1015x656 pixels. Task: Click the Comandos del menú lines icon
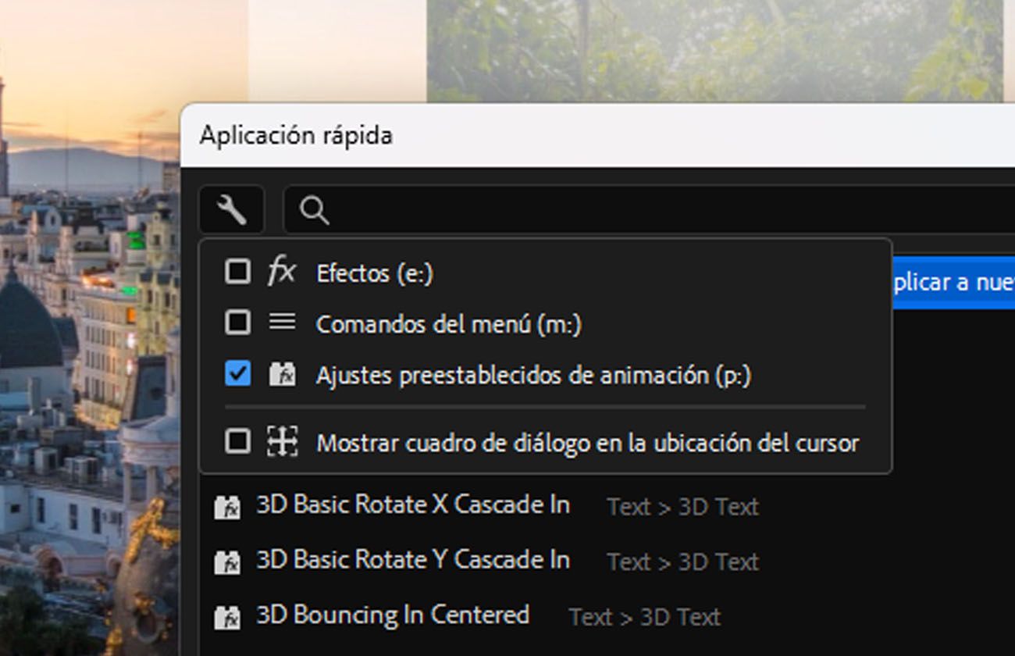pyautogui.click(x=282, y=322)
